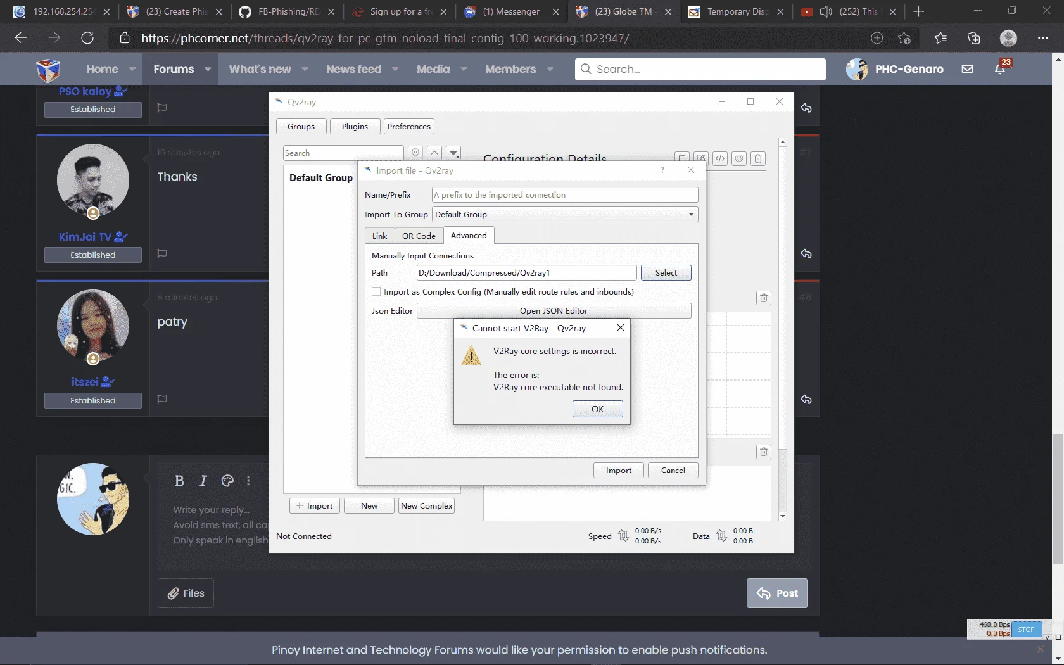Focus the Name/Prefix input field
The width and height of the screenshot is (1064, 665).
click(565, 194)
